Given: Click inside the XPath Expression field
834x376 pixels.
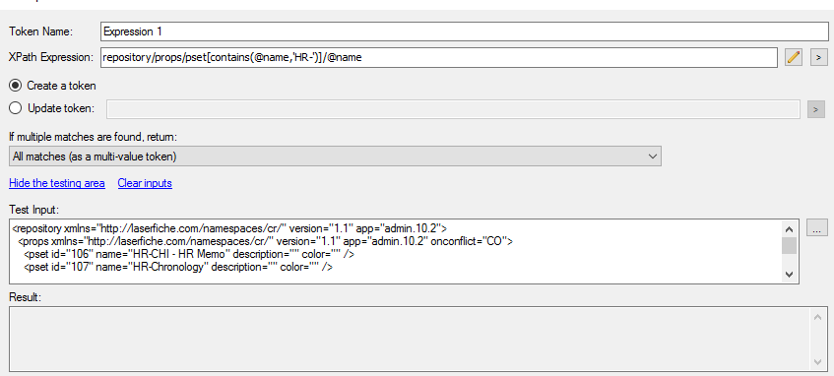Looking at the screenshot, I should [x=439, y=57].
